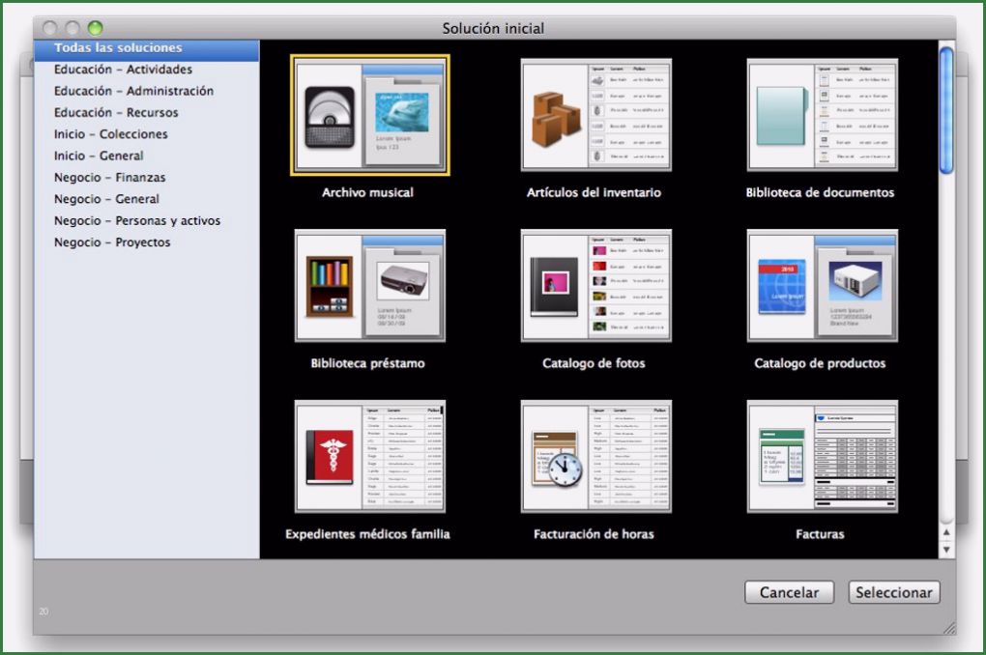Open the Catalogo de fotos template
This screenshot has width=986, height=655.
click(x=595, y=285)
